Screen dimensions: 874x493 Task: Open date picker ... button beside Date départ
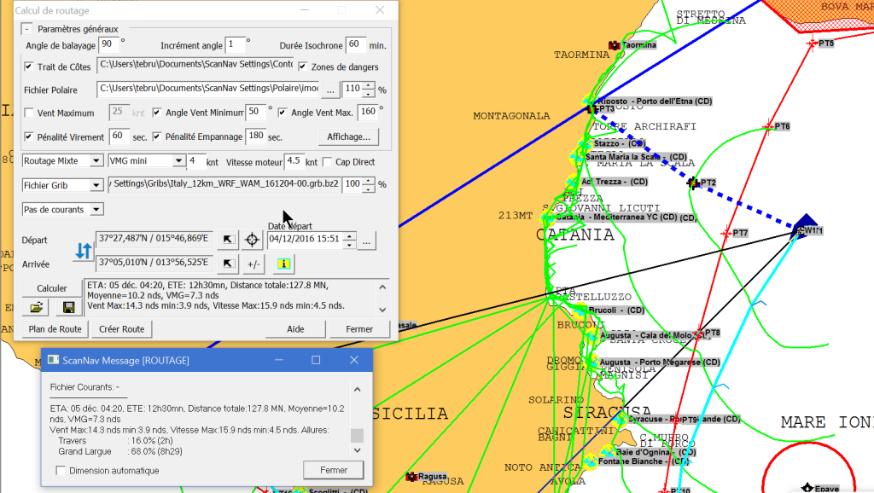(366, 241)
